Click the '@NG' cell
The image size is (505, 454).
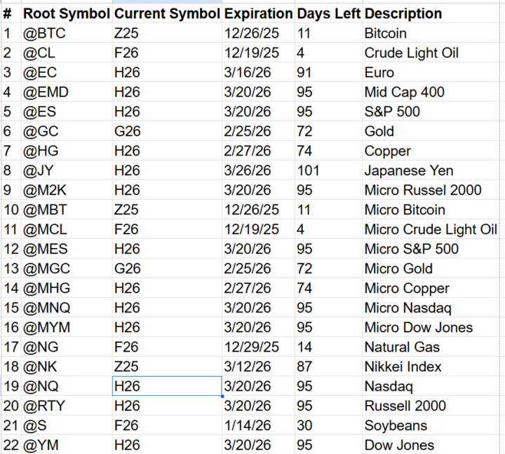[x=67, y=348]
